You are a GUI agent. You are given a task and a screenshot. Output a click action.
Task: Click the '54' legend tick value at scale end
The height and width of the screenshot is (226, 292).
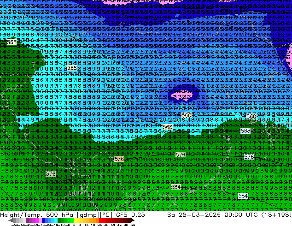(133, 225)
